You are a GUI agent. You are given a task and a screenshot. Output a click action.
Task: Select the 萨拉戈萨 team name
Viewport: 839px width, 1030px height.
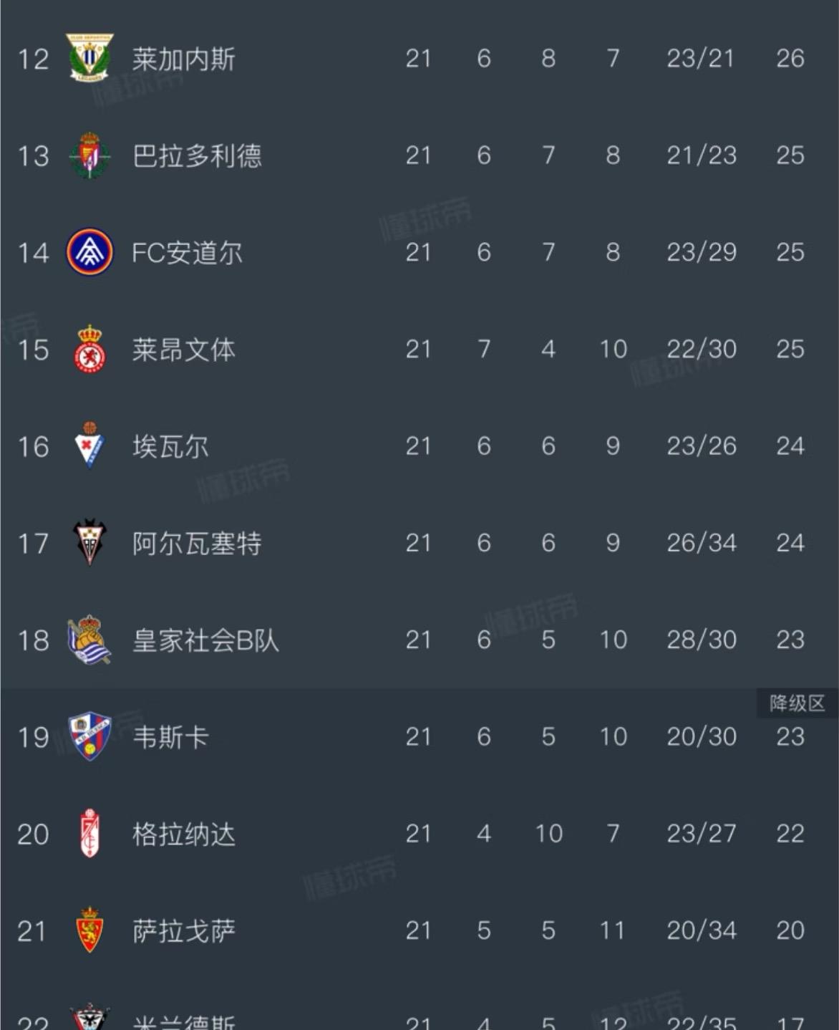[x=184, y=931]
